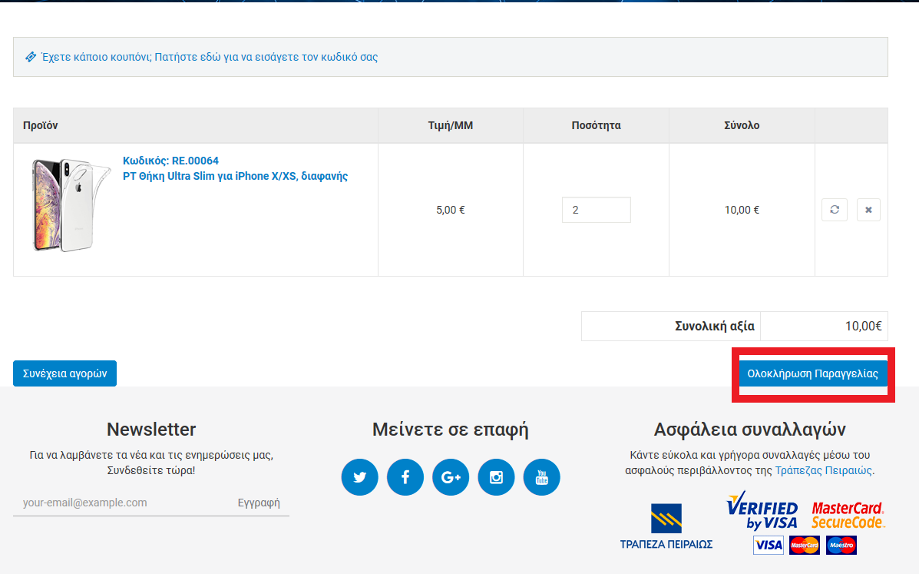Viewport: 919px width, 574px height.
Task: Click the Μείνετε σε επαφή heading
Action: (x=450, y=430)
